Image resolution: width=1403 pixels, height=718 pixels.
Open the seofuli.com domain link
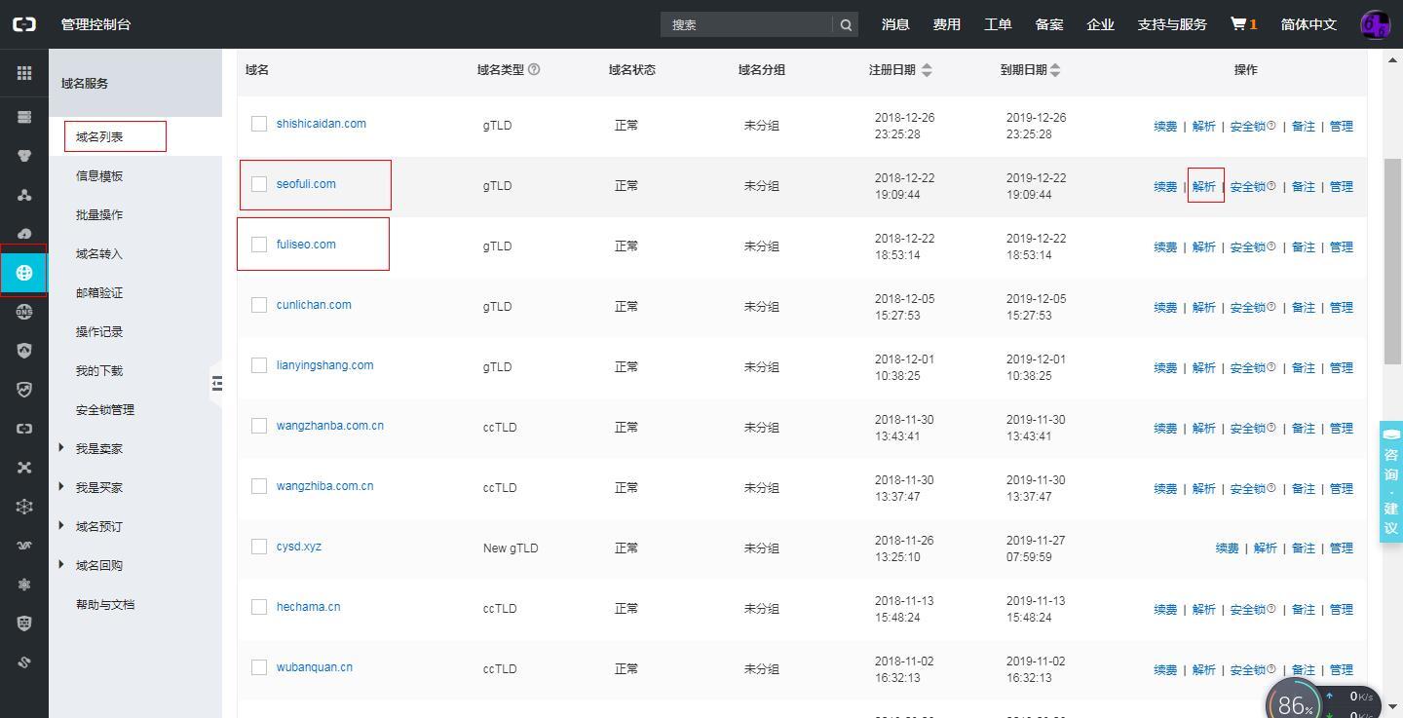click(306, 184)
